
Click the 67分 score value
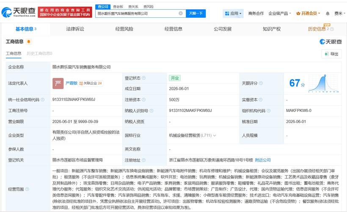pyautogui.click(x=297, y=83)
